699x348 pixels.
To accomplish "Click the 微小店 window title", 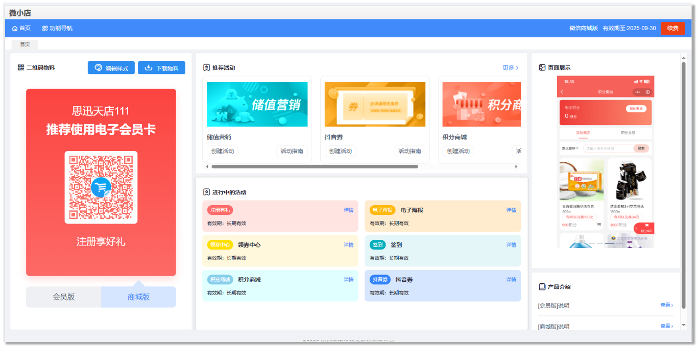I will (20, 13).
